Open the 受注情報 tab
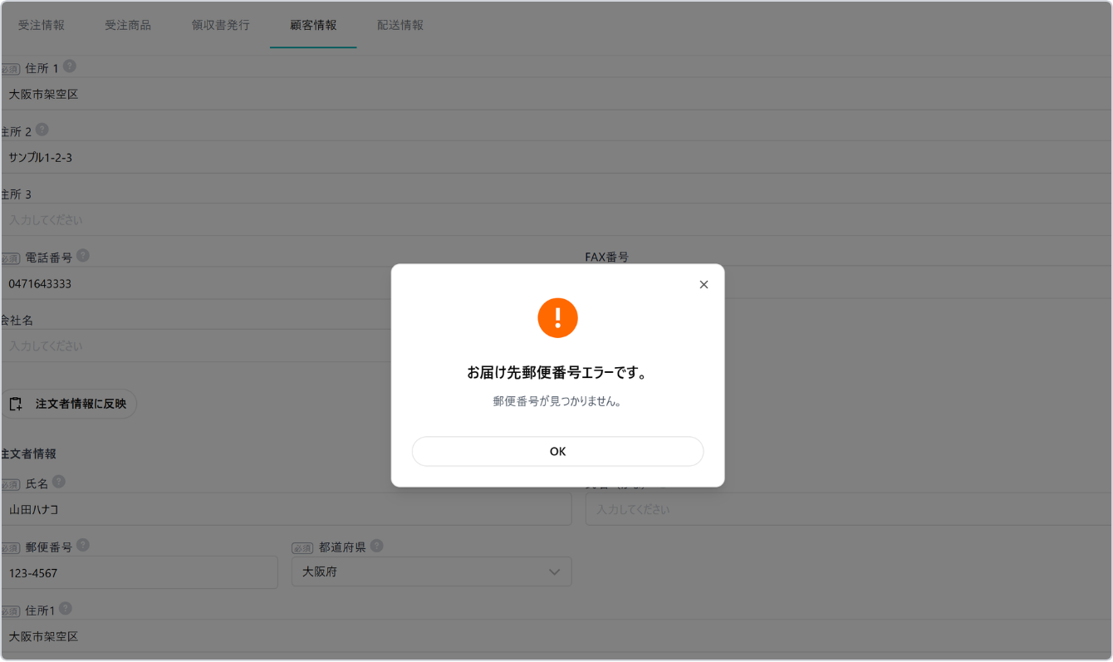This screenshot has width=1113, height=662. click(42, 25)
